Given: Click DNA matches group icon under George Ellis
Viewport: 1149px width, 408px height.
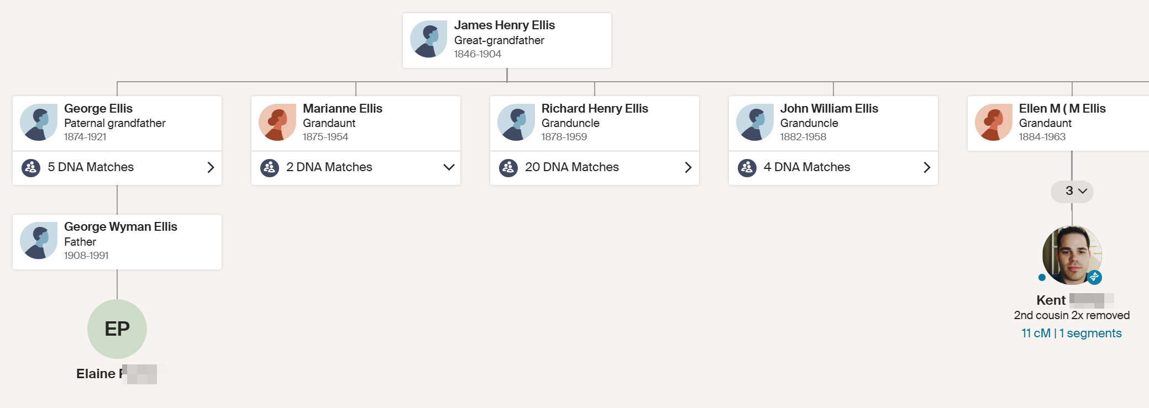Looking at the screenshot, I should (31, 167).
